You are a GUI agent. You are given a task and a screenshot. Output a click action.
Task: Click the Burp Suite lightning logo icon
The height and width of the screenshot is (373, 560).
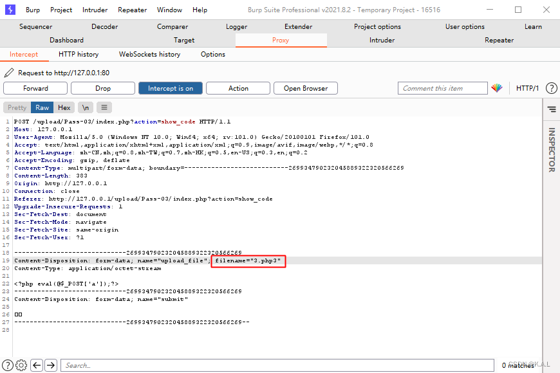click(x=10, y=10)
